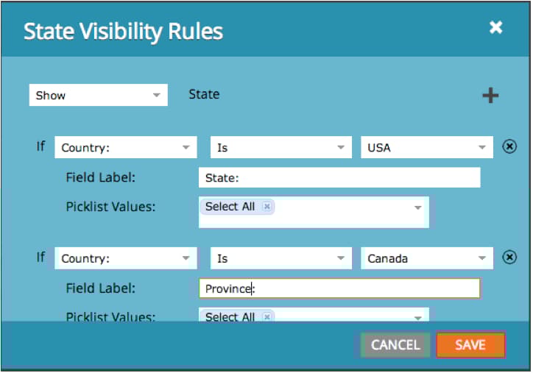Open Is operator dropdown in Canada rule
The height and width of the screenshot is (373, 533).
click(280, 258)
